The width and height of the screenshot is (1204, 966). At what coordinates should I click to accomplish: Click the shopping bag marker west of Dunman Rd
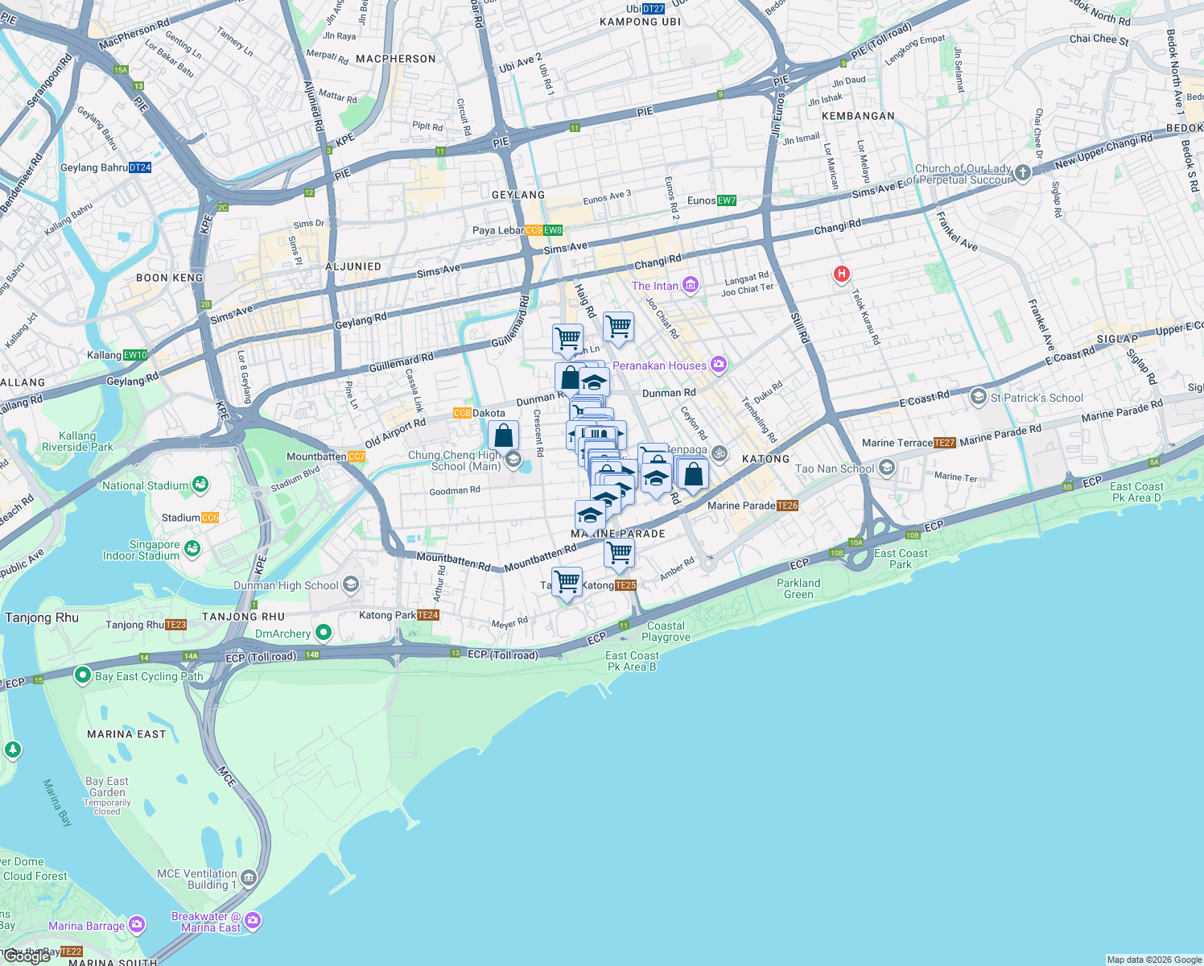point(569,378)
